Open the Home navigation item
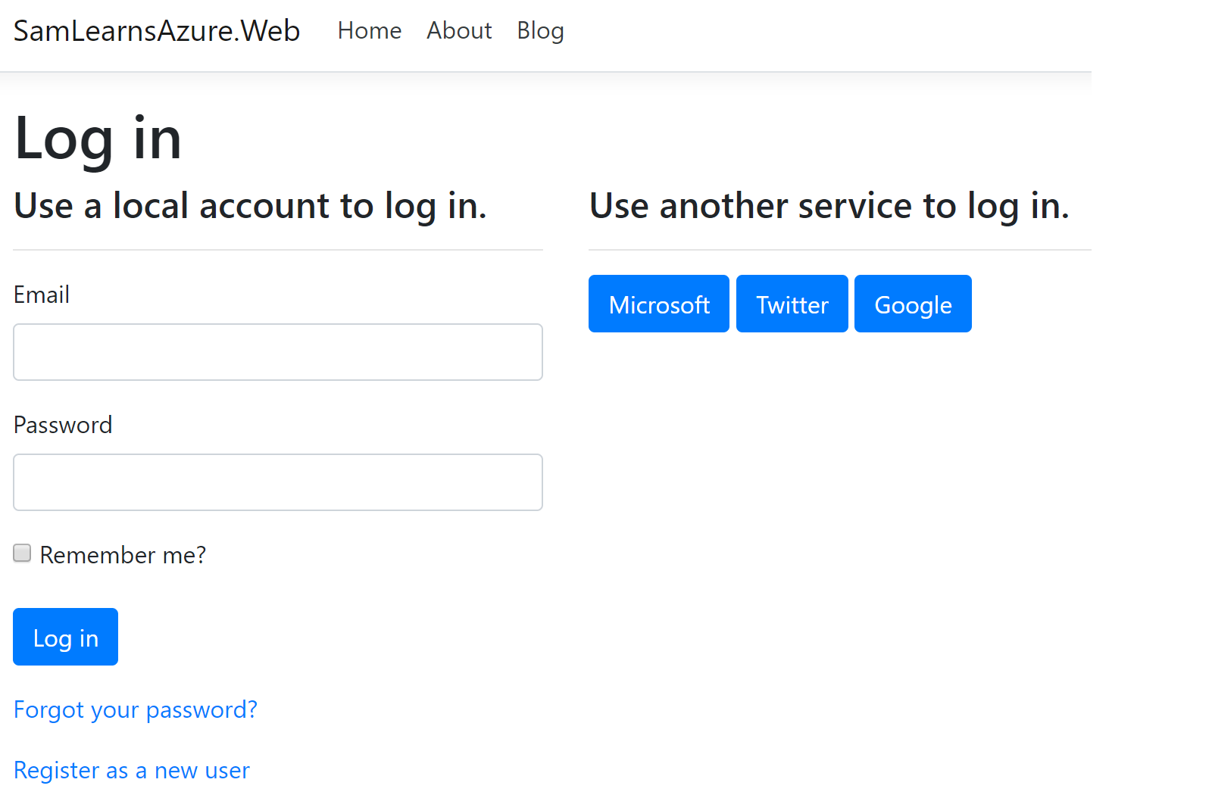 370,31
